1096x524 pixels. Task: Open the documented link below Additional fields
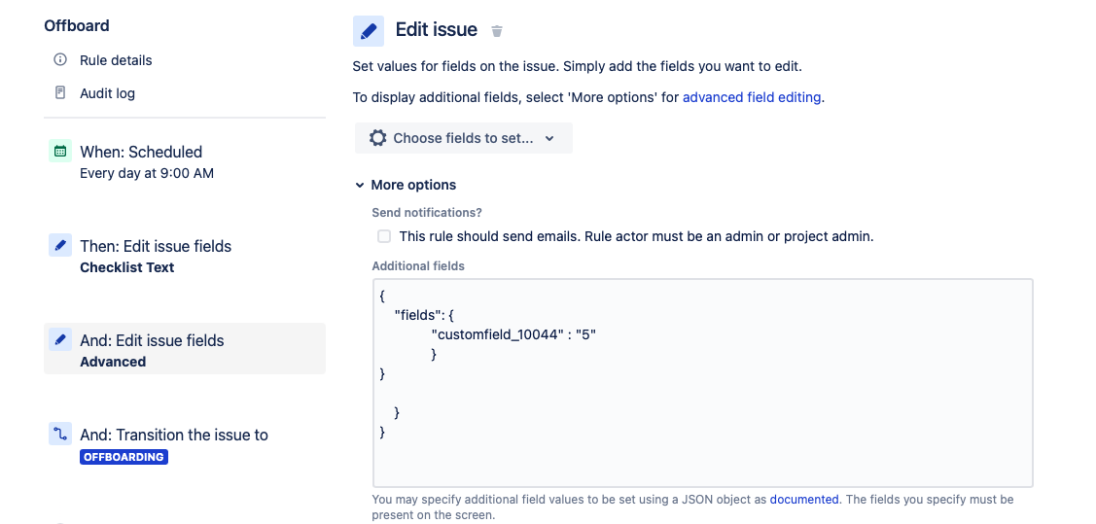pyautogui.click(x=804, y=500)
